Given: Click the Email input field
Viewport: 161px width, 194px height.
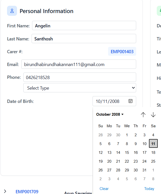Looking at the screenshot, I should tap(79, 64).
